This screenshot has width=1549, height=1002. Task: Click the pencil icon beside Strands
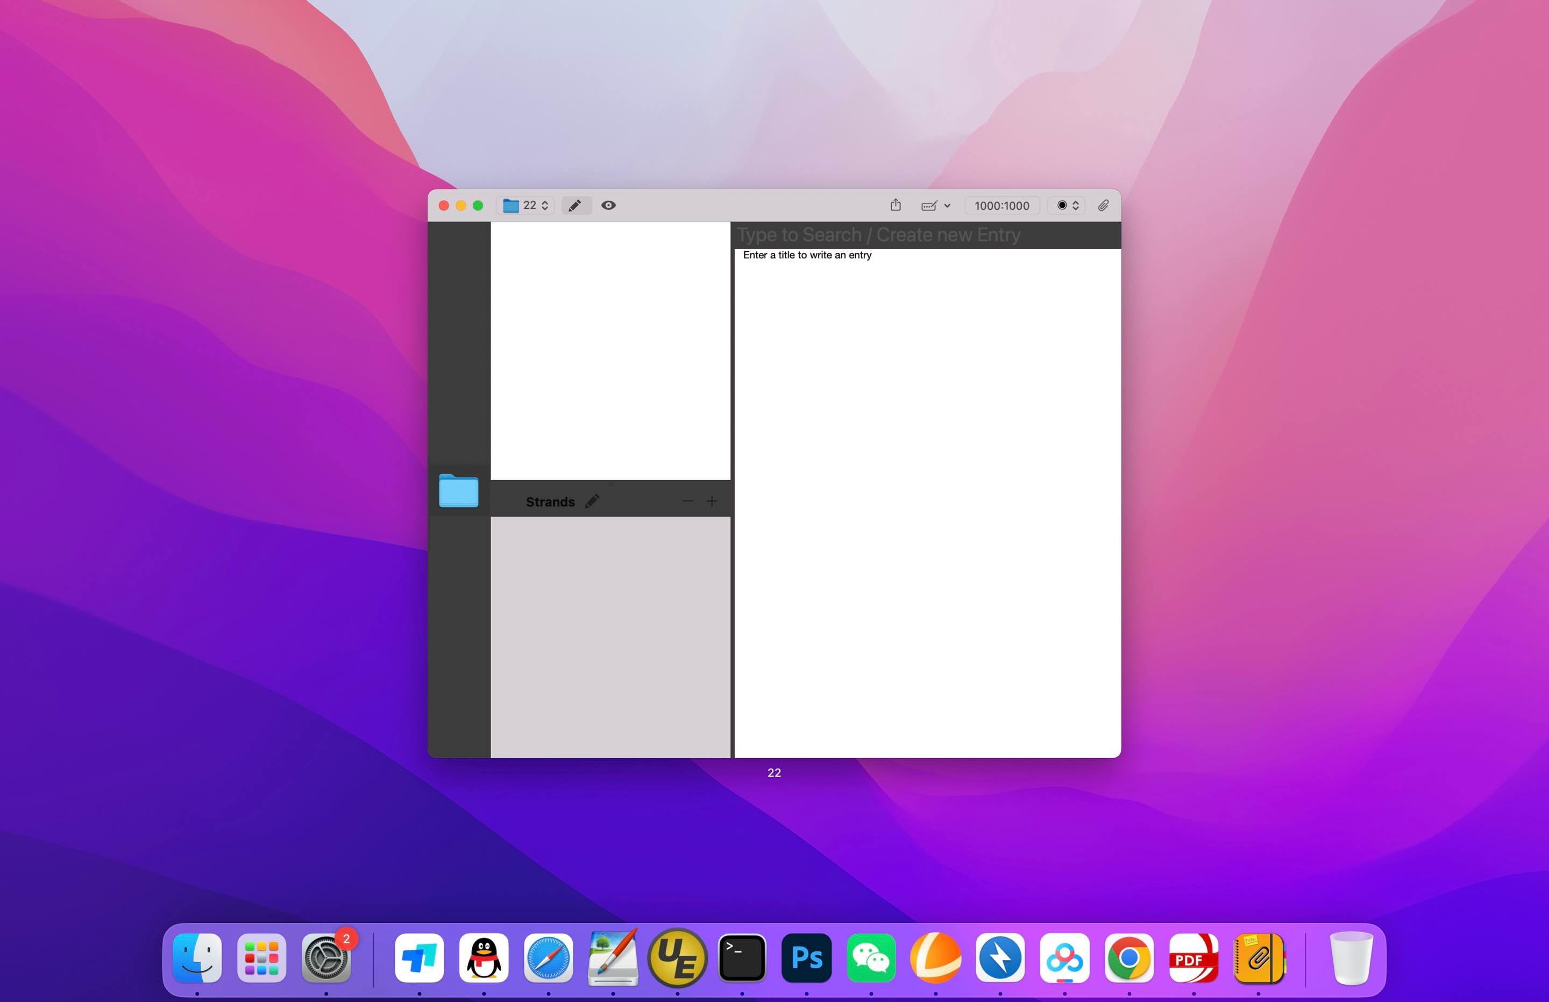pyautogui.click(x=592, y=501)
